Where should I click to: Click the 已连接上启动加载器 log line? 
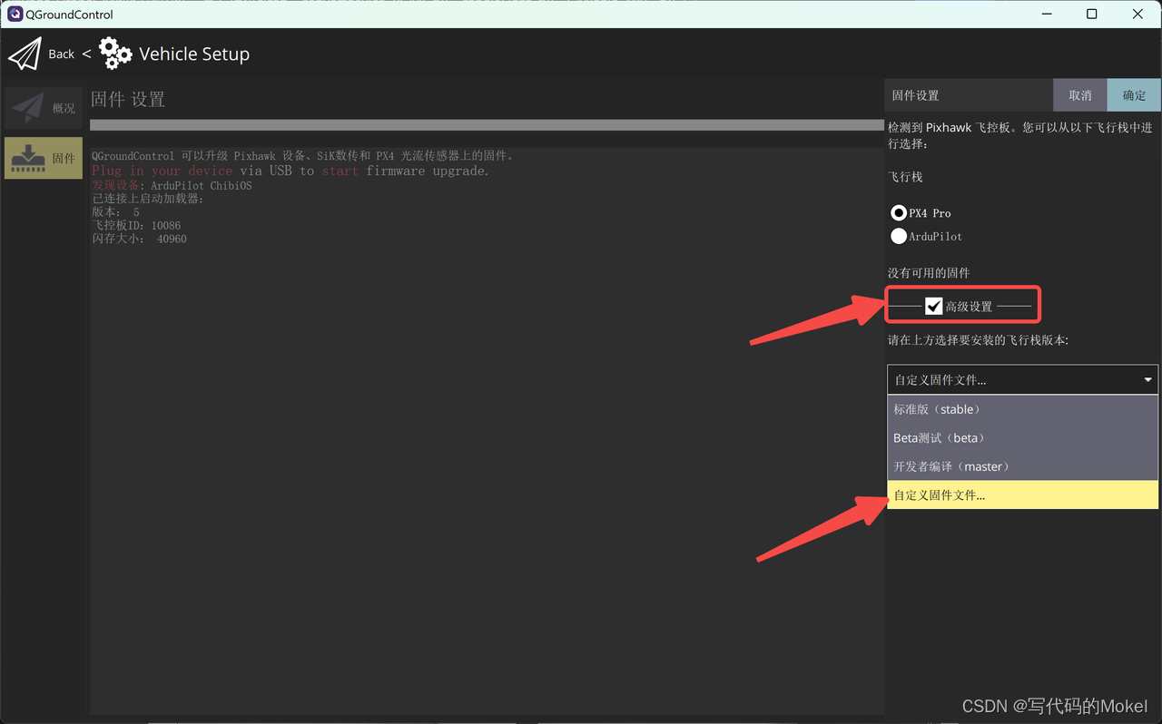148,199
